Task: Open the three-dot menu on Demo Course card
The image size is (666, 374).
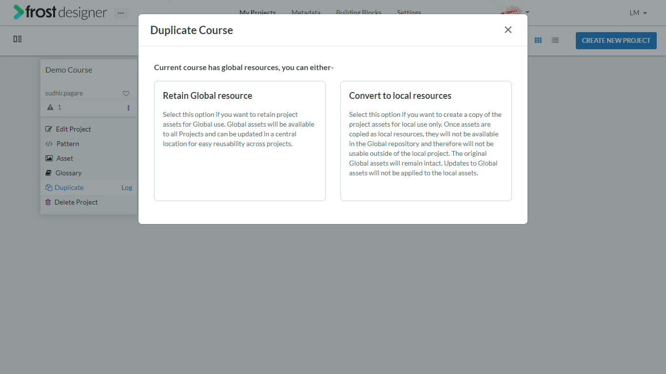Action: [128, 108]
